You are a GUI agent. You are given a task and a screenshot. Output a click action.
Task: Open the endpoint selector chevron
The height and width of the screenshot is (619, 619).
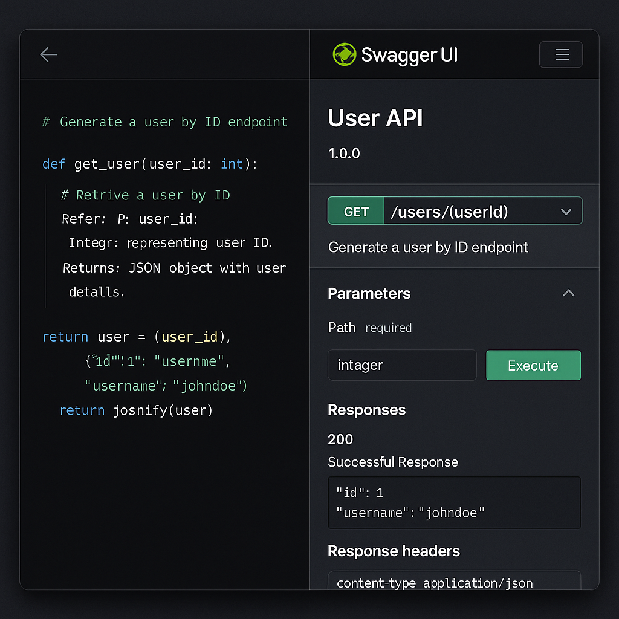[566, 211]
